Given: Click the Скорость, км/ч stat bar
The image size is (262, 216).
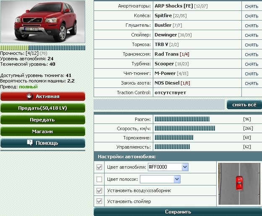Looking at the screenshot, I should (x=185, y=128).
